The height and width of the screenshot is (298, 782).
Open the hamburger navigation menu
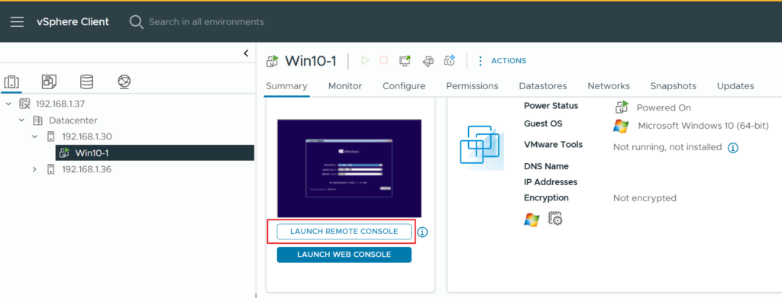[17, 22]
